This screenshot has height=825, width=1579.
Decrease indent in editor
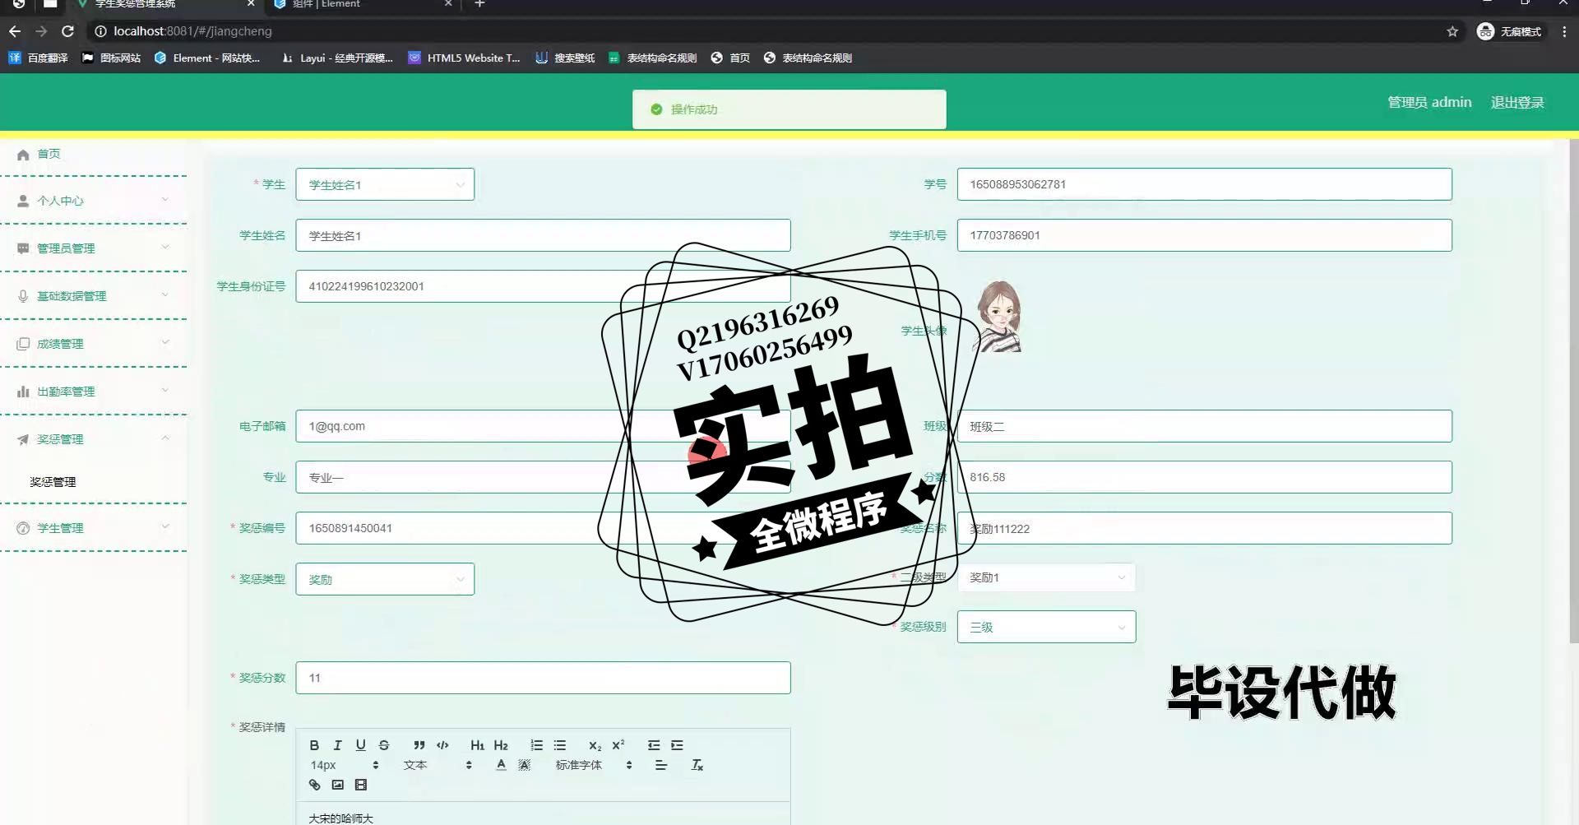[654, 745]
